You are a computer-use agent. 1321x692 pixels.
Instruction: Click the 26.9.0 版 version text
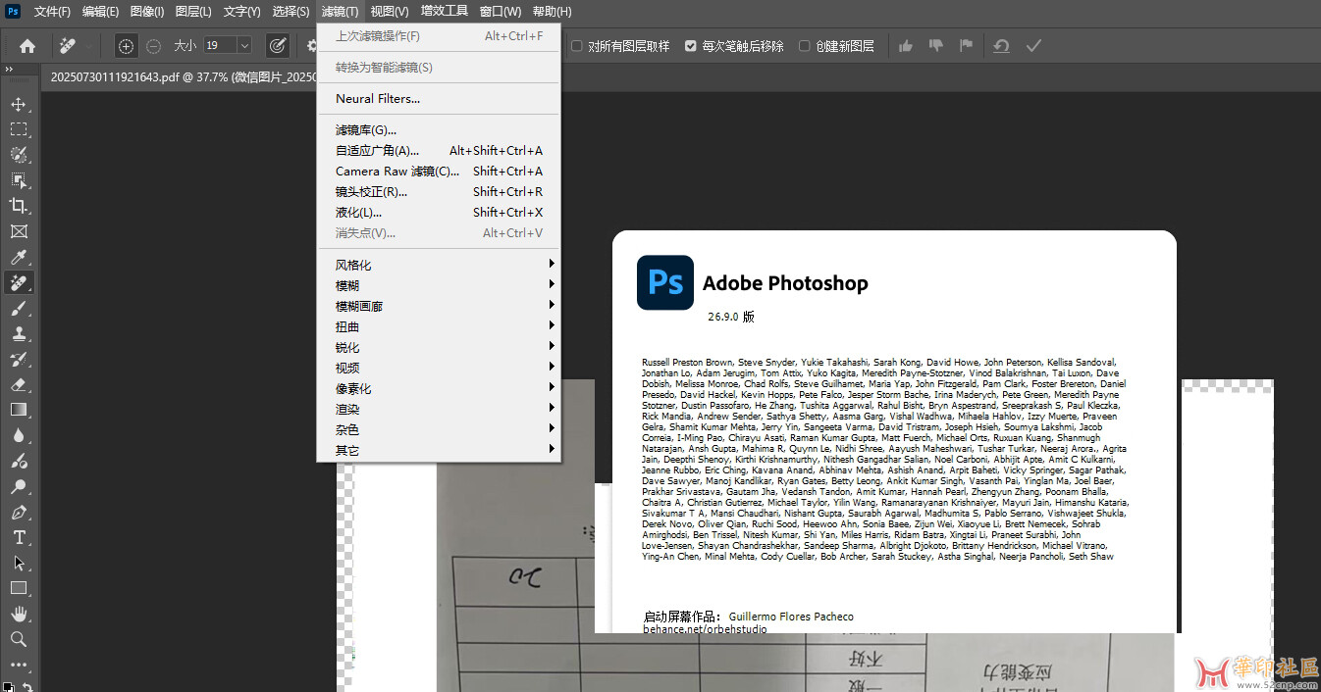731,318
